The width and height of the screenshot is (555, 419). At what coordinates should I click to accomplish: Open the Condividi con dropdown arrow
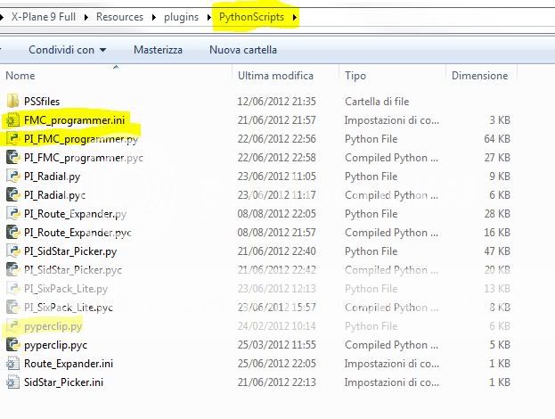102,50
